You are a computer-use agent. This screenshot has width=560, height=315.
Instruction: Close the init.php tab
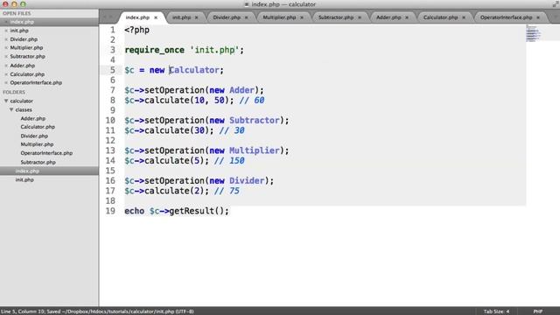[196, 17]
